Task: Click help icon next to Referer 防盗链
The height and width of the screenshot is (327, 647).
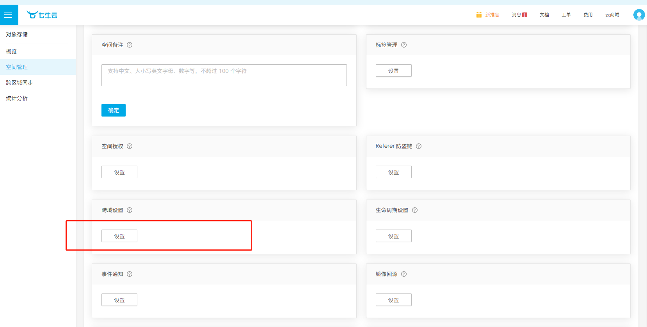Action: (x=419, y=146)
